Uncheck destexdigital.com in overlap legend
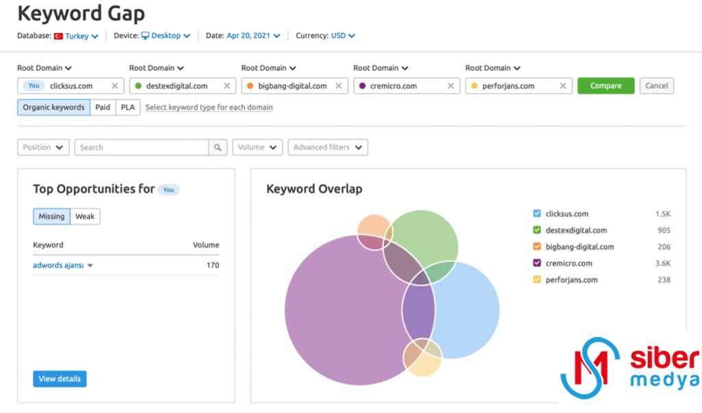702x413 pixels. (537, 230)
